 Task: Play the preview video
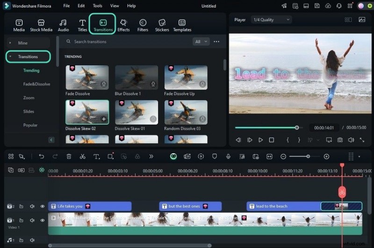260,140
